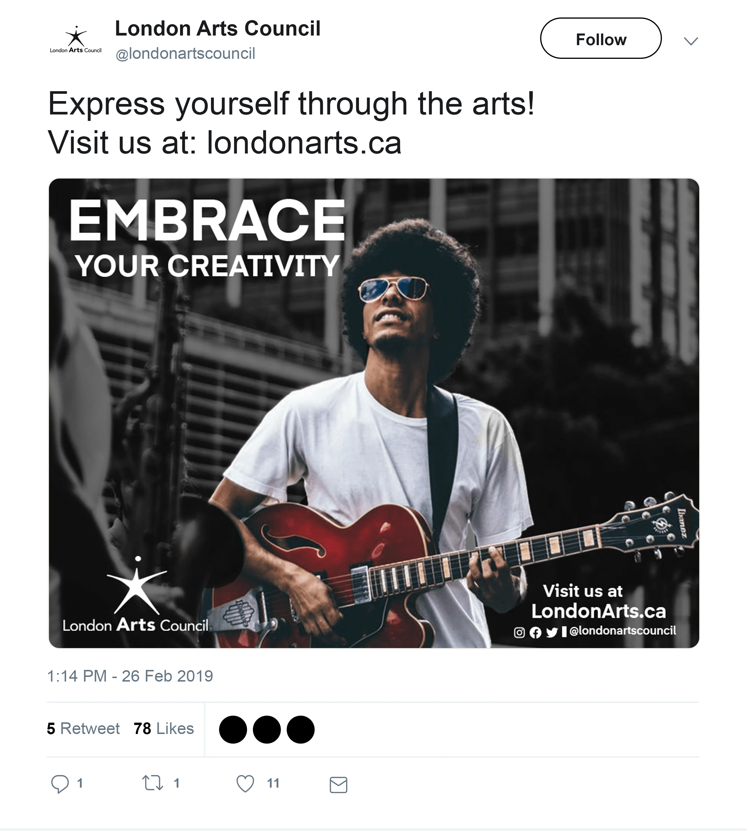
Task: Open the @londonartscouncil handle link
Action: (x=185, y=54)
